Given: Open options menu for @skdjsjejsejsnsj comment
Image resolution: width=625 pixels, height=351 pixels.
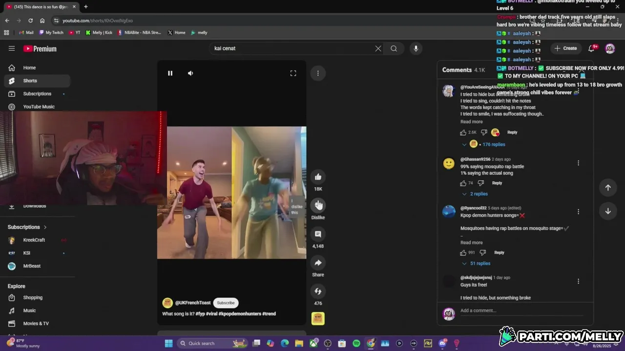Looking at the screenshot, I should coord(578,281).
